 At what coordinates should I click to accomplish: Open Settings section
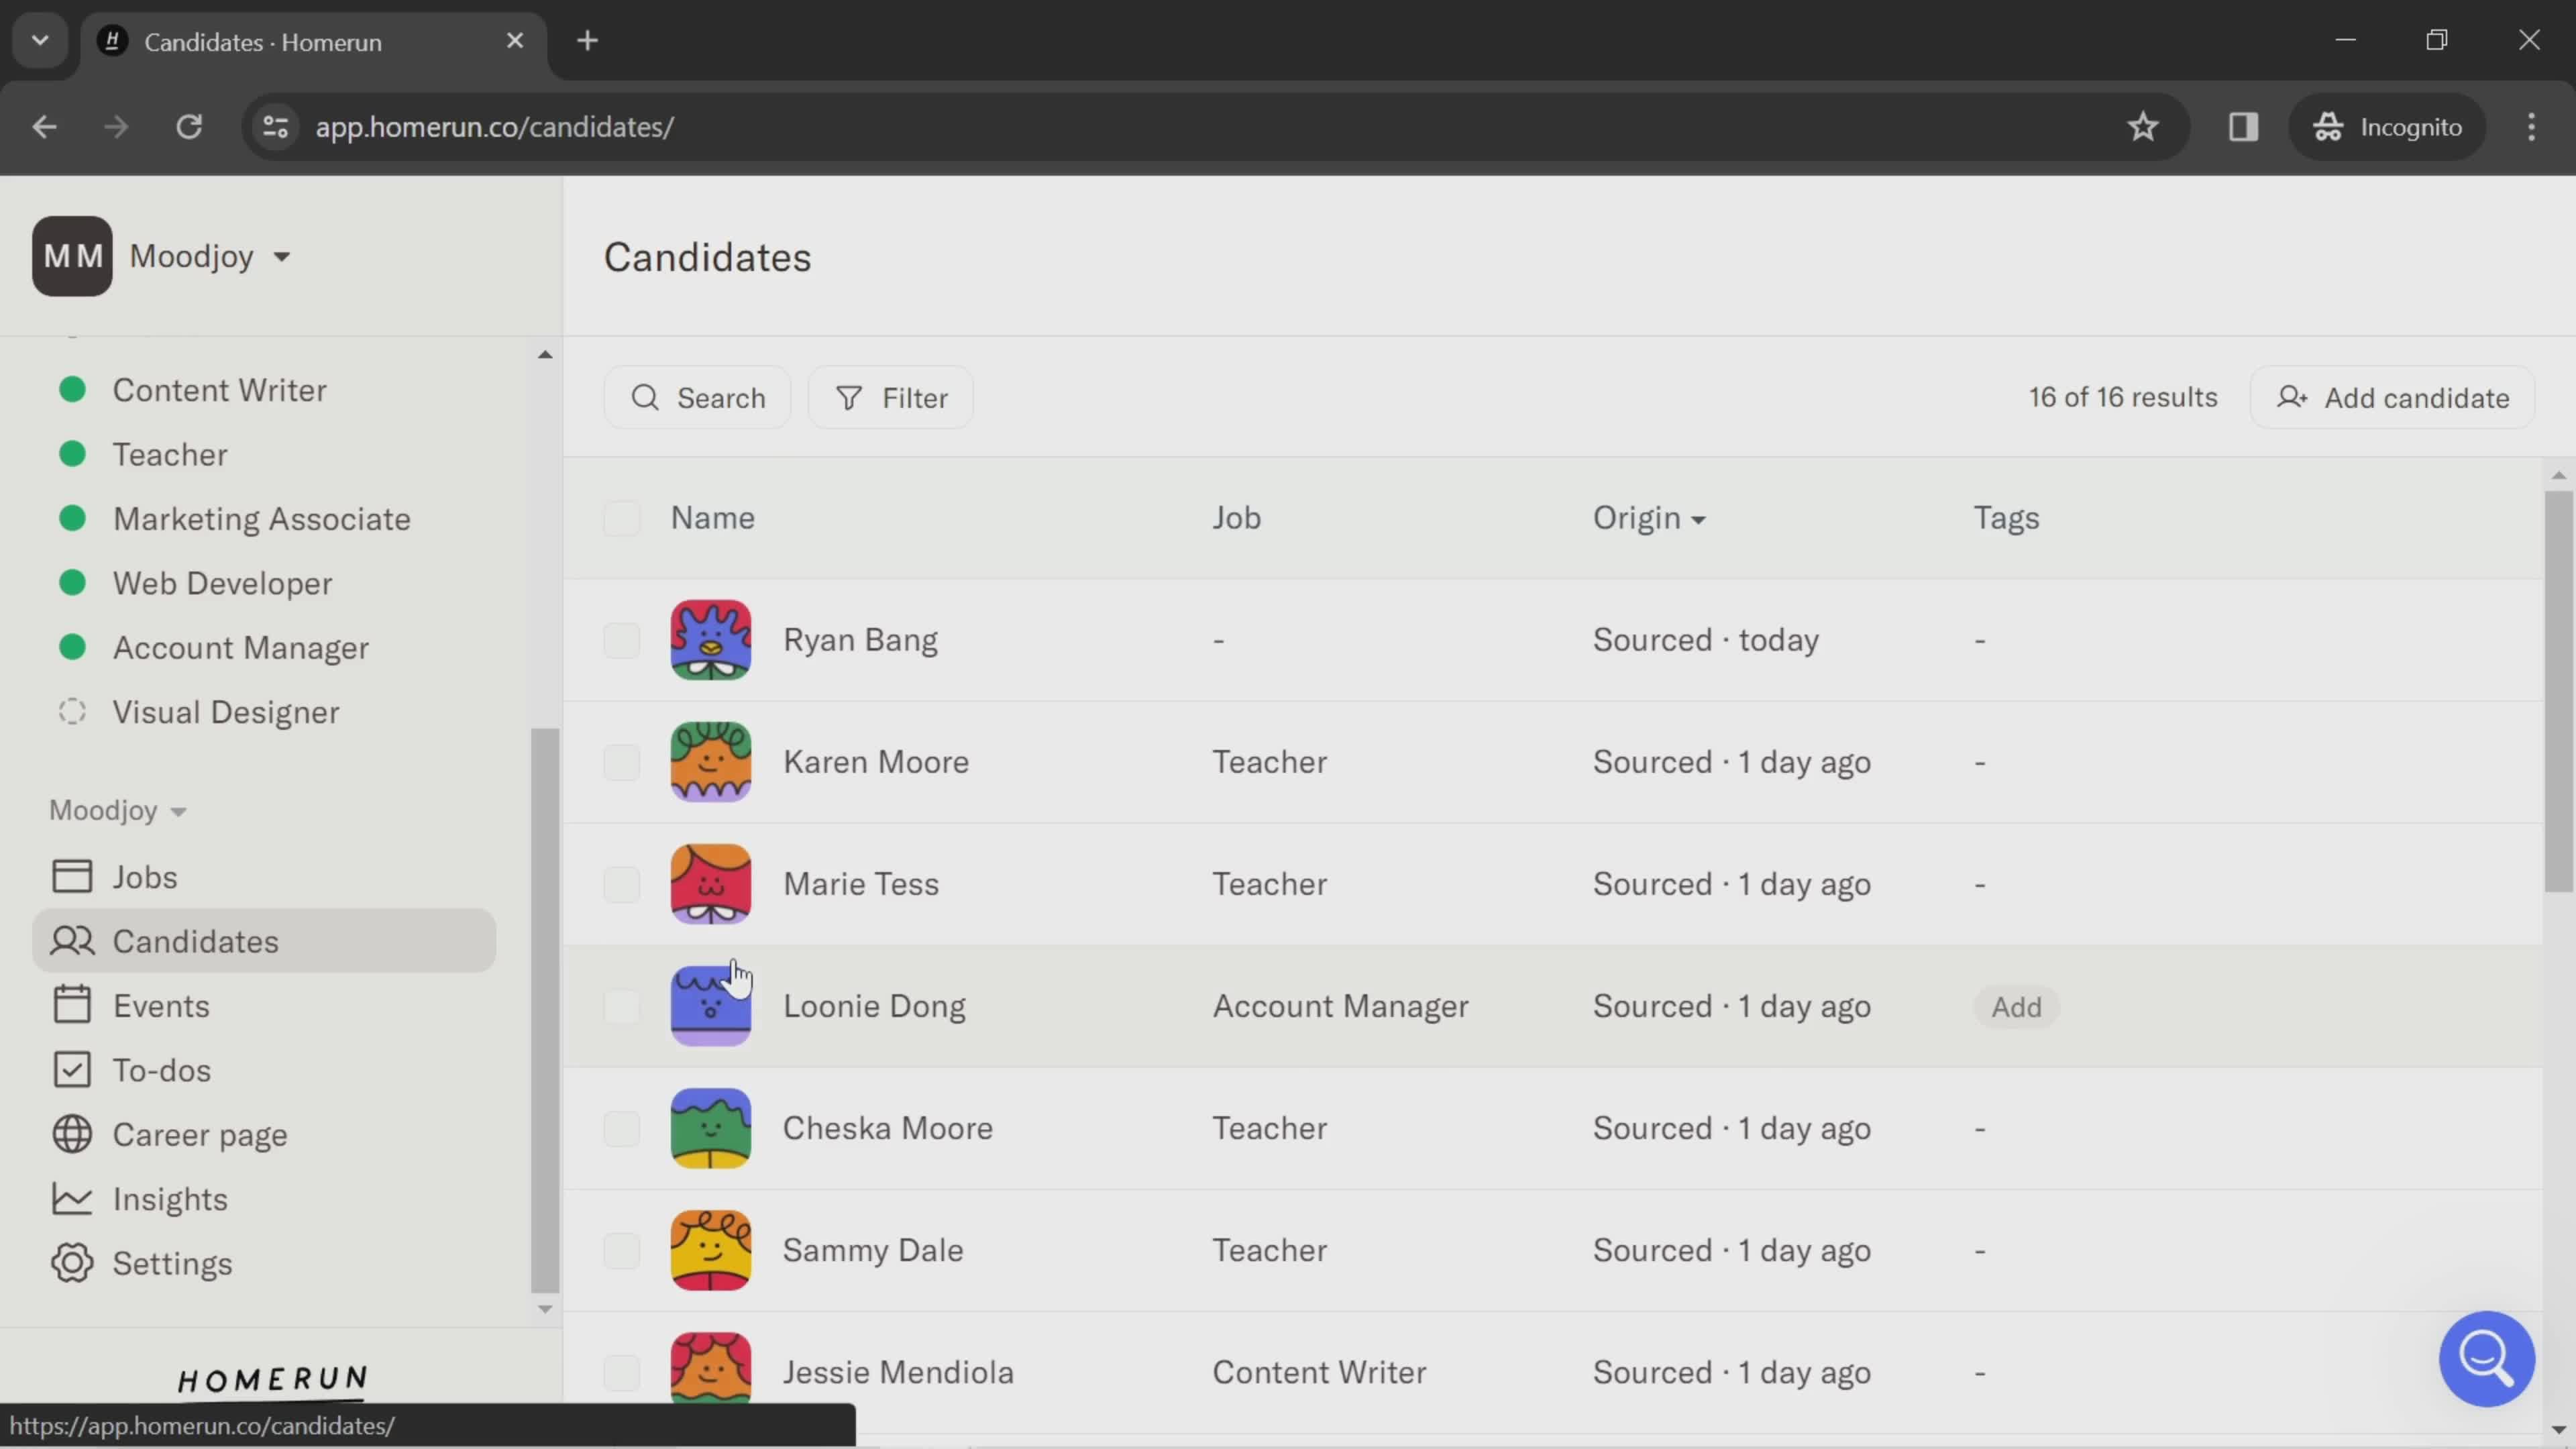tap(172, 1263)
